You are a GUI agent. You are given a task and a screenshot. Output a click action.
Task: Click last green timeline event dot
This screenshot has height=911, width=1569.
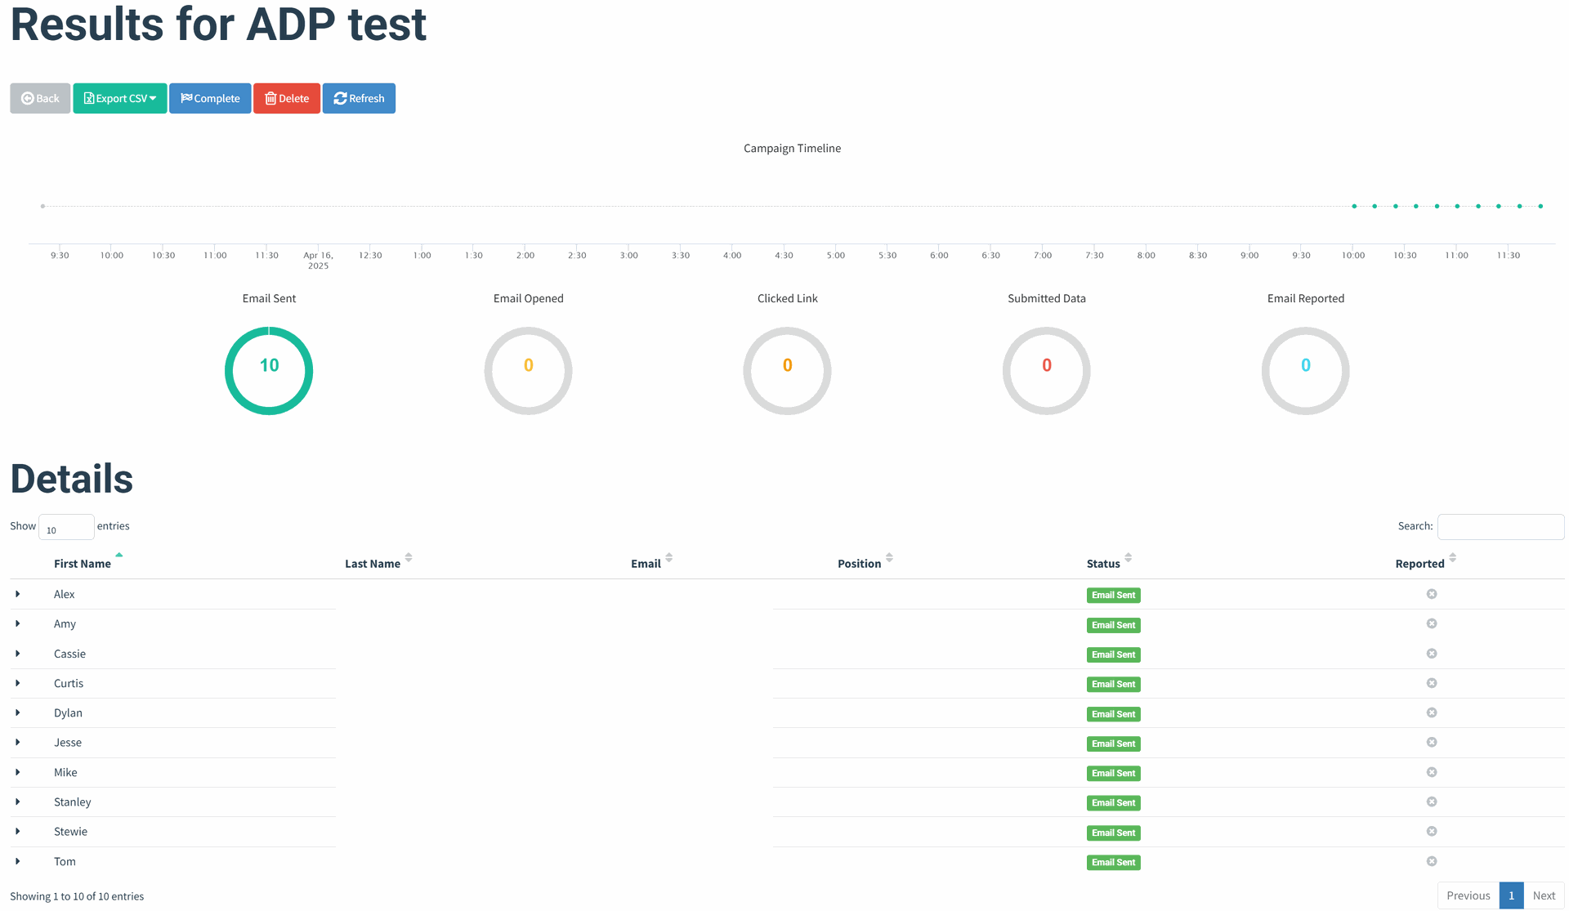coord(1540,206)
